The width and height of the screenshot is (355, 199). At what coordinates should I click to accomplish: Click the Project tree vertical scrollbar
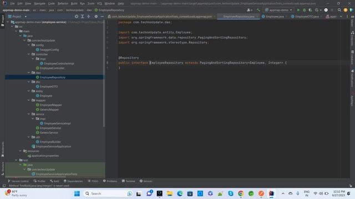pyautogui.click(x=104, y=74)
